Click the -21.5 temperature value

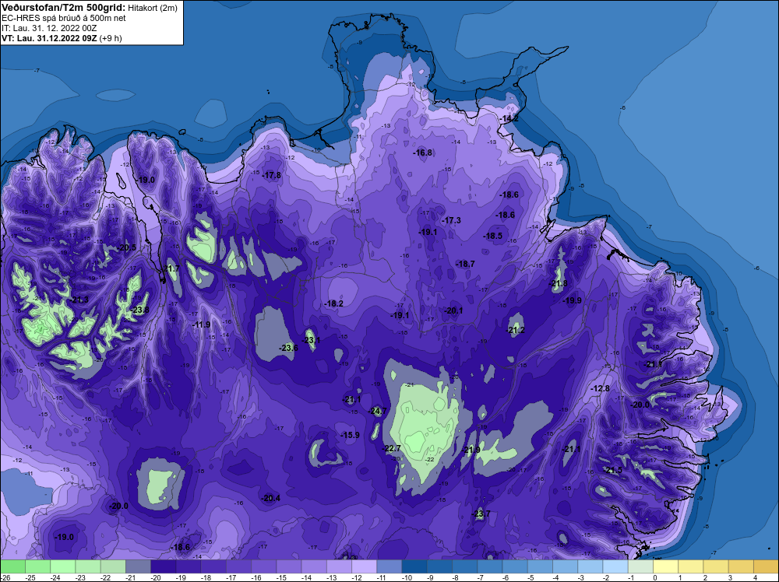click(612, 470)
